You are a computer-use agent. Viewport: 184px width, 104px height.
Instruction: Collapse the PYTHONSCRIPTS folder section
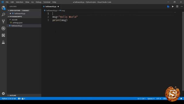pyautogui.click(x=8, y=17)
